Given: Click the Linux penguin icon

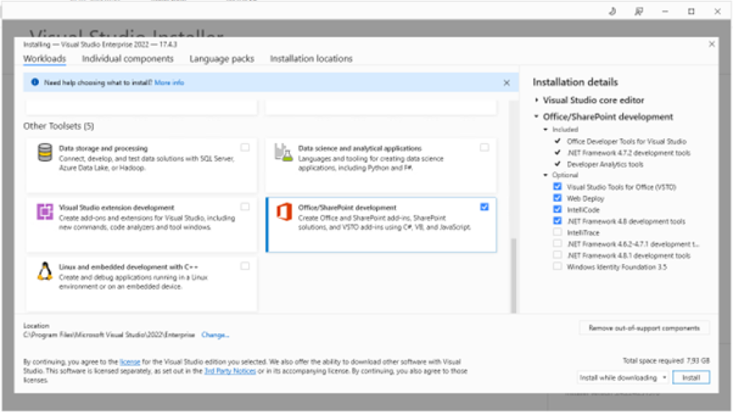Looking at the screenshot, I should point(45,272).
